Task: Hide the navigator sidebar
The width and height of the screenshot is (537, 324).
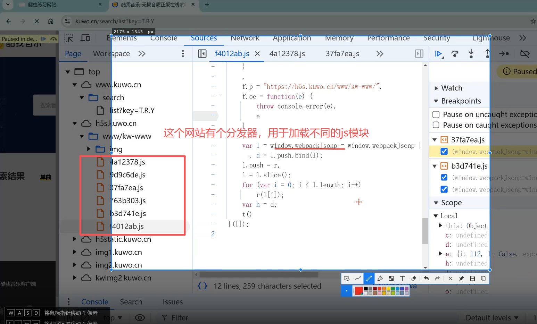Action: point(202,53)
